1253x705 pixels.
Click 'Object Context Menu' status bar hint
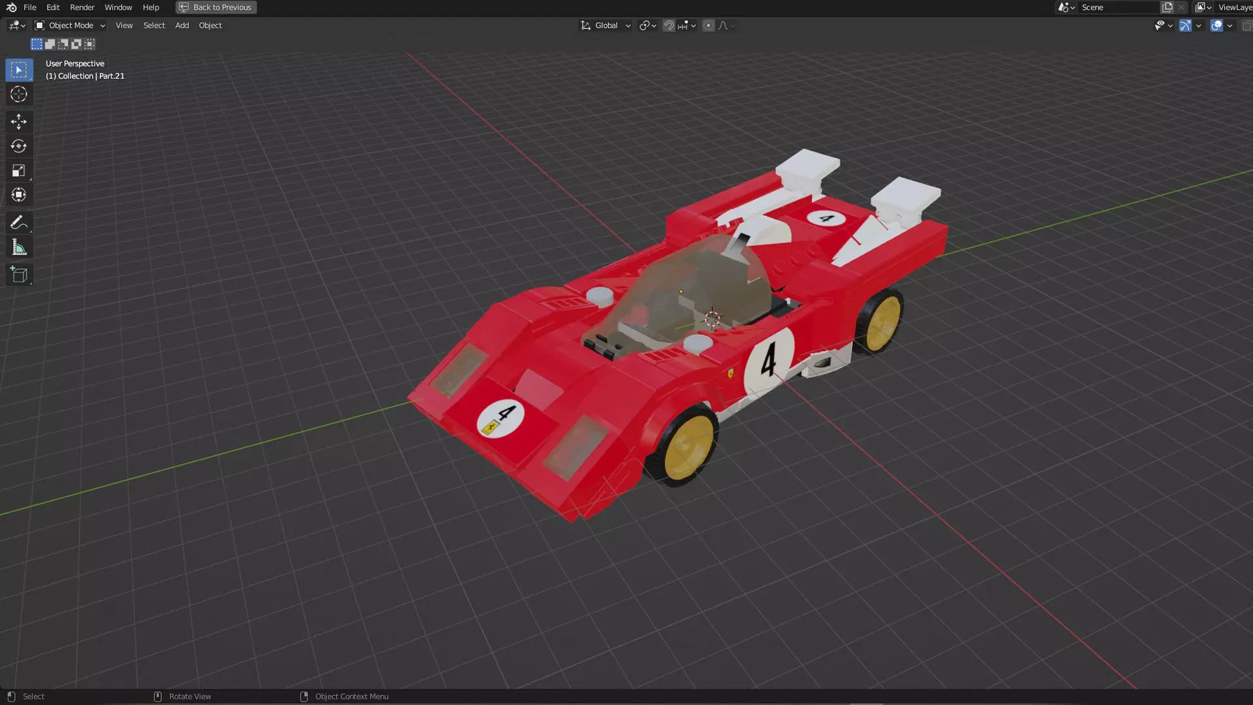point(352,697)
